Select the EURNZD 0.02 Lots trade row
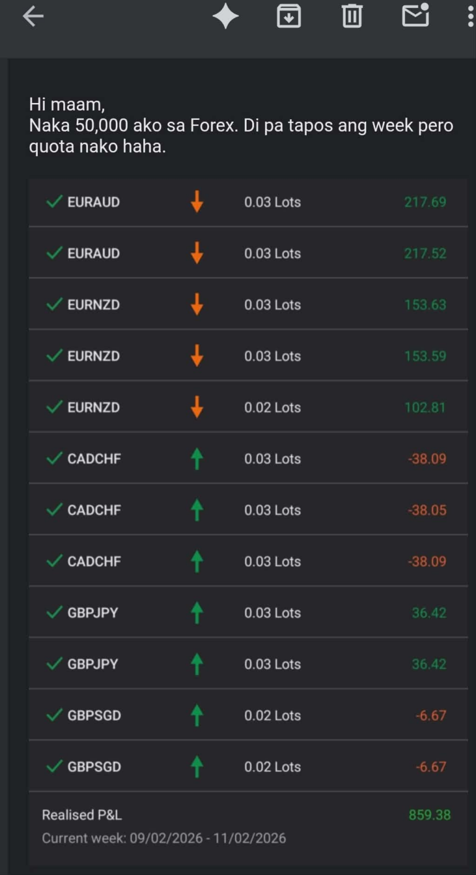Image resolution: width=476 pixels, height=875 pixels. coord(248,407)
